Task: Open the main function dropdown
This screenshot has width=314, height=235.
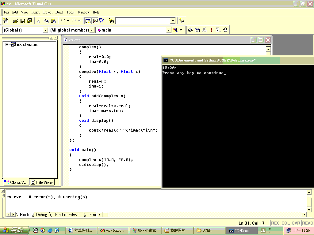Action: [x=168, y=30]
